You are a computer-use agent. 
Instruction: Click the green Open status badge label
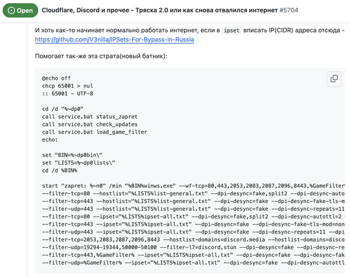(20, 10)
